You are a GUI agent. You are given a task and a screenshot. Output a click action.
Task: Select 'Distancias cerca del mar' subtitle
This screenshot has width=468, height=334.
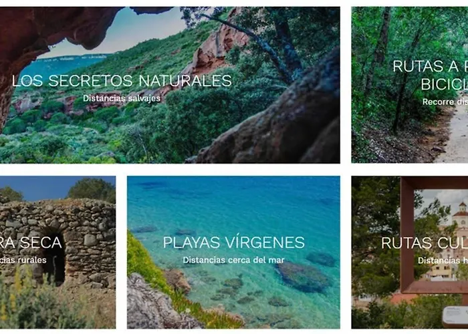[x=233, y=260]
